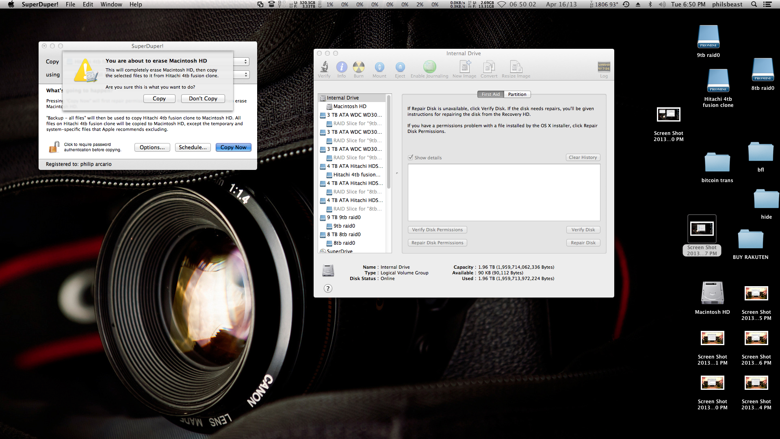Toggle the Show details checkbox
Screen dimensions: 780x439
[411, 157]
